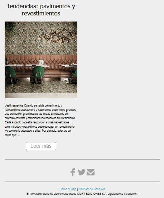Open the Facebook social icon
164x198 pixels.
point(73,172)
